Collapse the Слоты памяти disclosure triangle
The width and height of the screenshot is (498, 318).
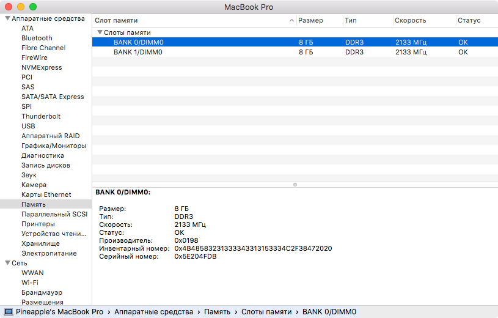pos(100,32)
